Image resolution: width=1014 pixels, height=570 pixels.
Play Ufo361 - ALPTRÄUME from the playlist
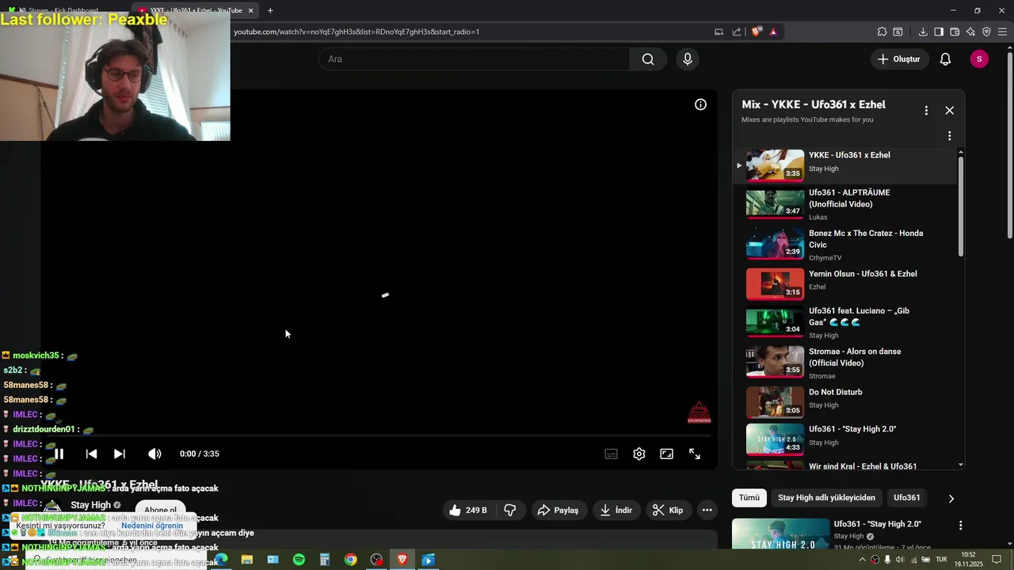click(x=844, y=204)
